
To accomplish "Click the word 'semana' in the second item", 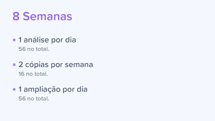I will [x=79, y=65].
